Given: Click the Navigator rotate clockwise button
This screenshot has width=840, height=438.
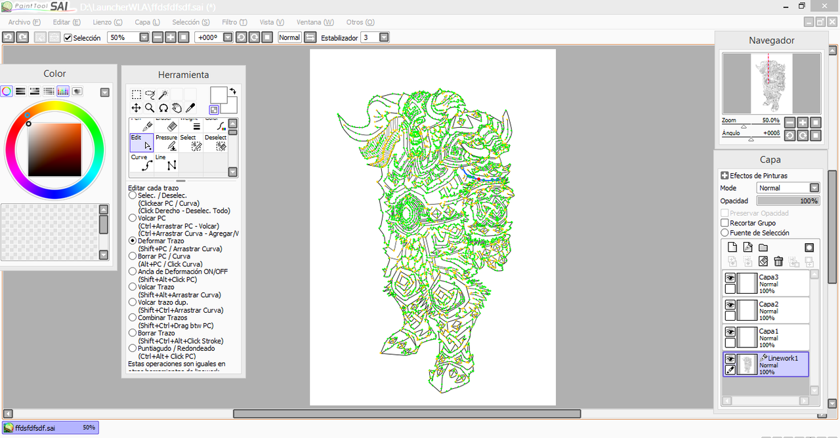Looking at the screenshot, I should 803,135.
